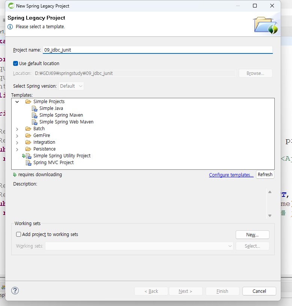Maximize the New Spring Legacy Project dialog
Screen dimensions: 292x306
click(x=255, y=6)
